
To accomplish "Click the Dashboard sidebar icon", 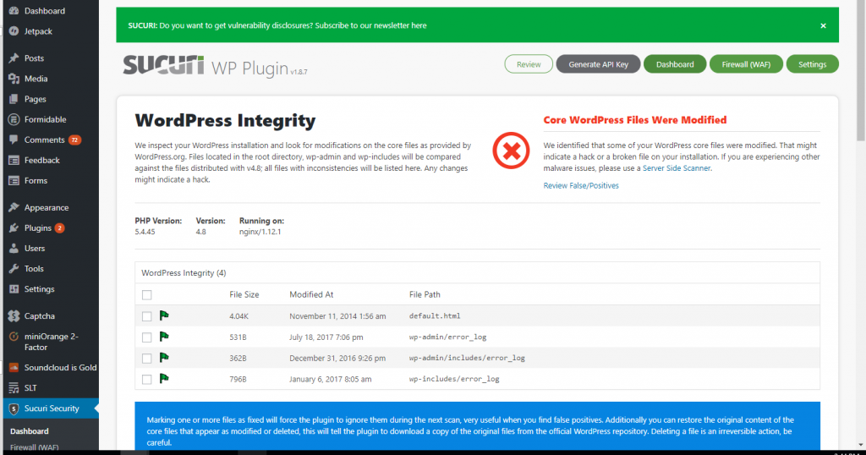I will [x=14, y=10].
